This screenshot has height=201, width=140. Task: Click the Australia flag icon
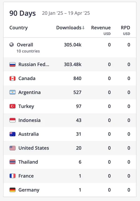(x=13, y=134)
